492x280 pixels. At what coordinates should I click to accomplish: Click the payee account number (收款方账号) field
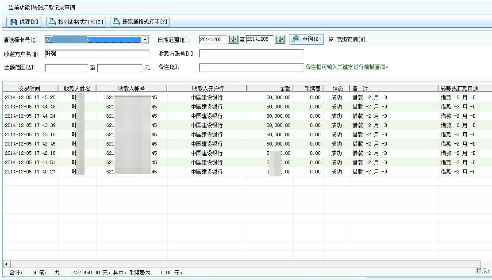pos(251,54)
